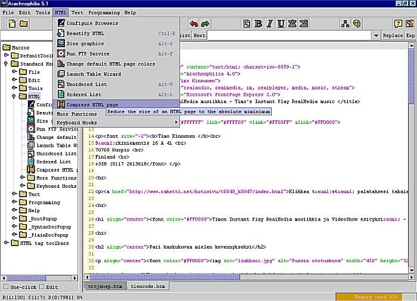Click the 70700 Kuopio code line
The width and height of the screenshot is (417, 301).
(119, 150)
